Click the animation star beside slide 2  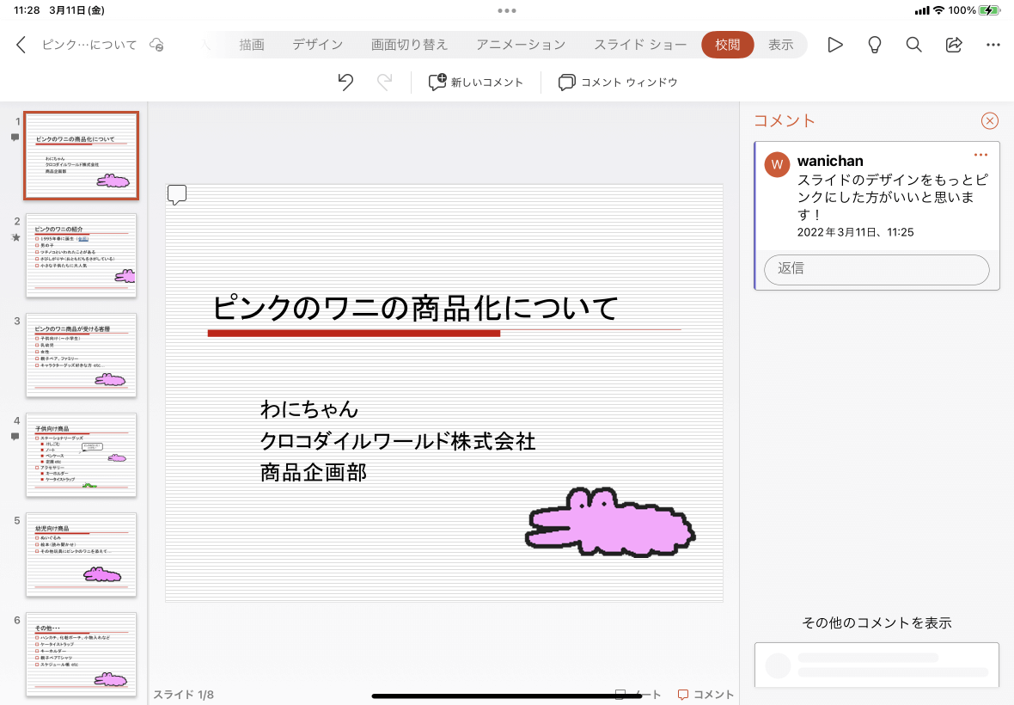[15, 237]
